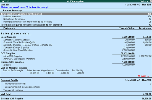This screenshot has width=152, height=100.
Task: Close the VAT 201 report window
Action: [x=151, y=1]
